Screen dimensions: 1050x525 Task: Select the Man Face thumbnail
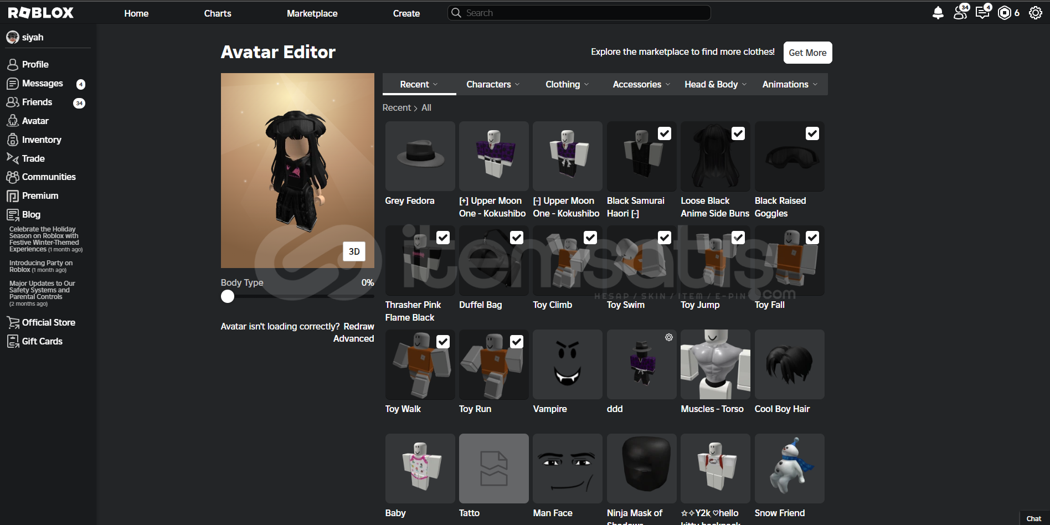click(x=568, y=469)
